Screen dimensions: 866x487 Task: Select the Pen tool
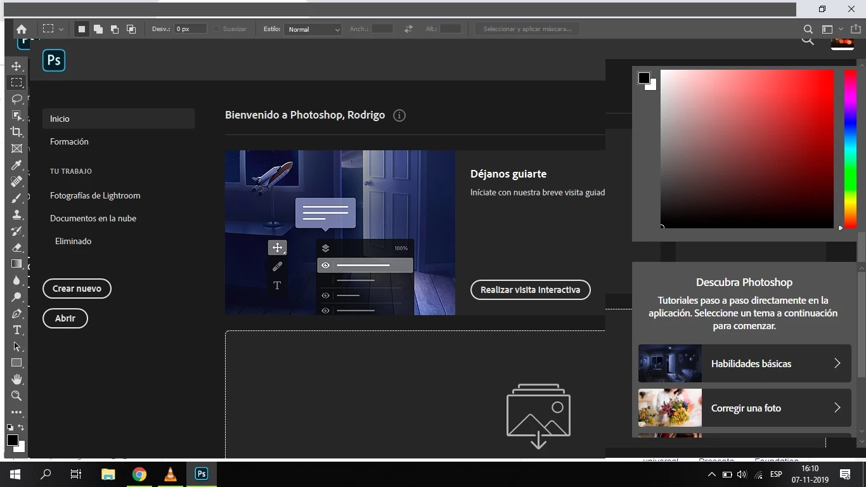coord(17,313)
